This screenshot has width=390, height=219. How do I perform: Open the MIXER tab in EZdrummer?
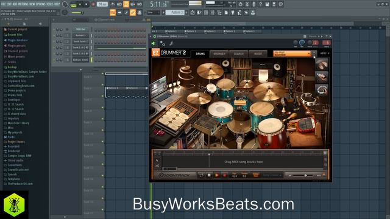pos(258,54)
